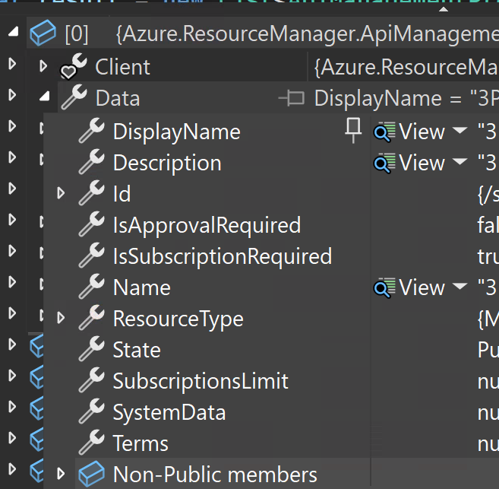
Task: Click the wrench icon beside SystemData
Action: (91, 411)
